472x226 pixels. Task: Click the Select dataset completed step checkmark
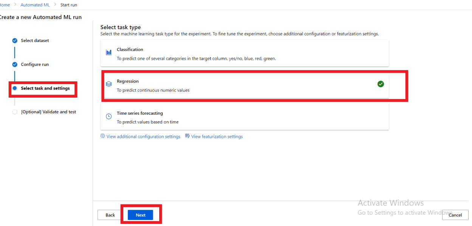pos(15,41)
